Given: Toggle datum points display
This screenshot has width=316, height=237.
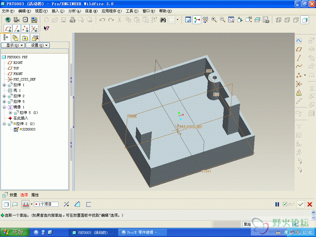Looking at the screenshot, I should pyautogui.click(x=25, y=28).
